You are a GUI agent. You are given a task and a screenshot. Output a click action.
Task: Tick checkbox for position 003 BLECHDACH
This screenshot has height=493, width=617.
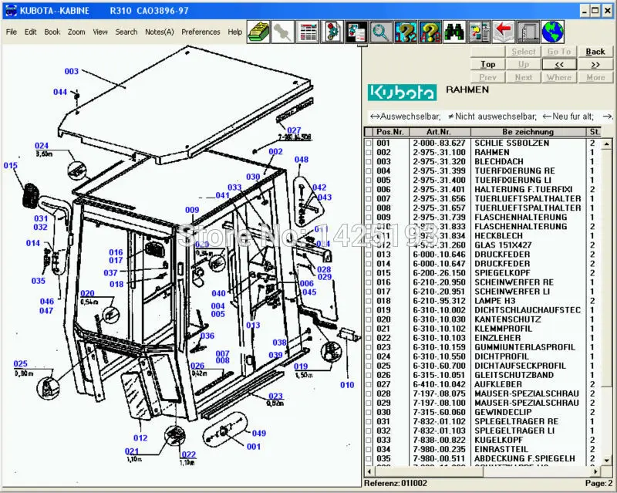coord(369,161)
